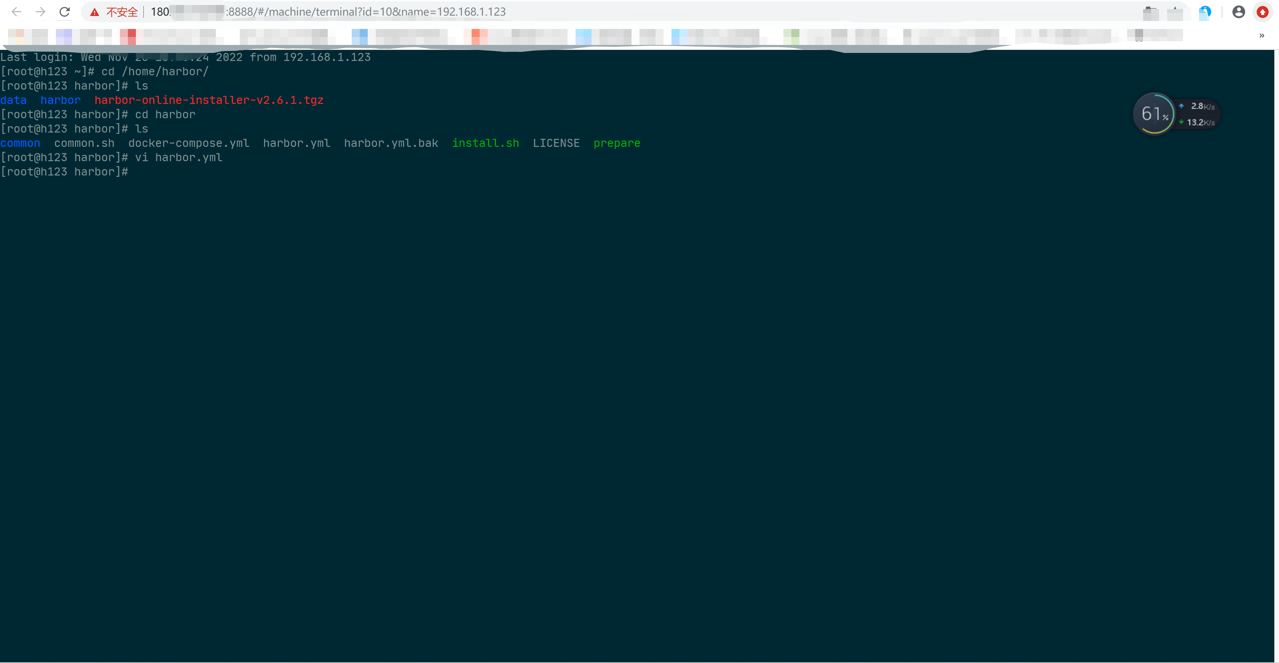
Task: Click the 'Last login' line
Action: (x=186, y=57)
